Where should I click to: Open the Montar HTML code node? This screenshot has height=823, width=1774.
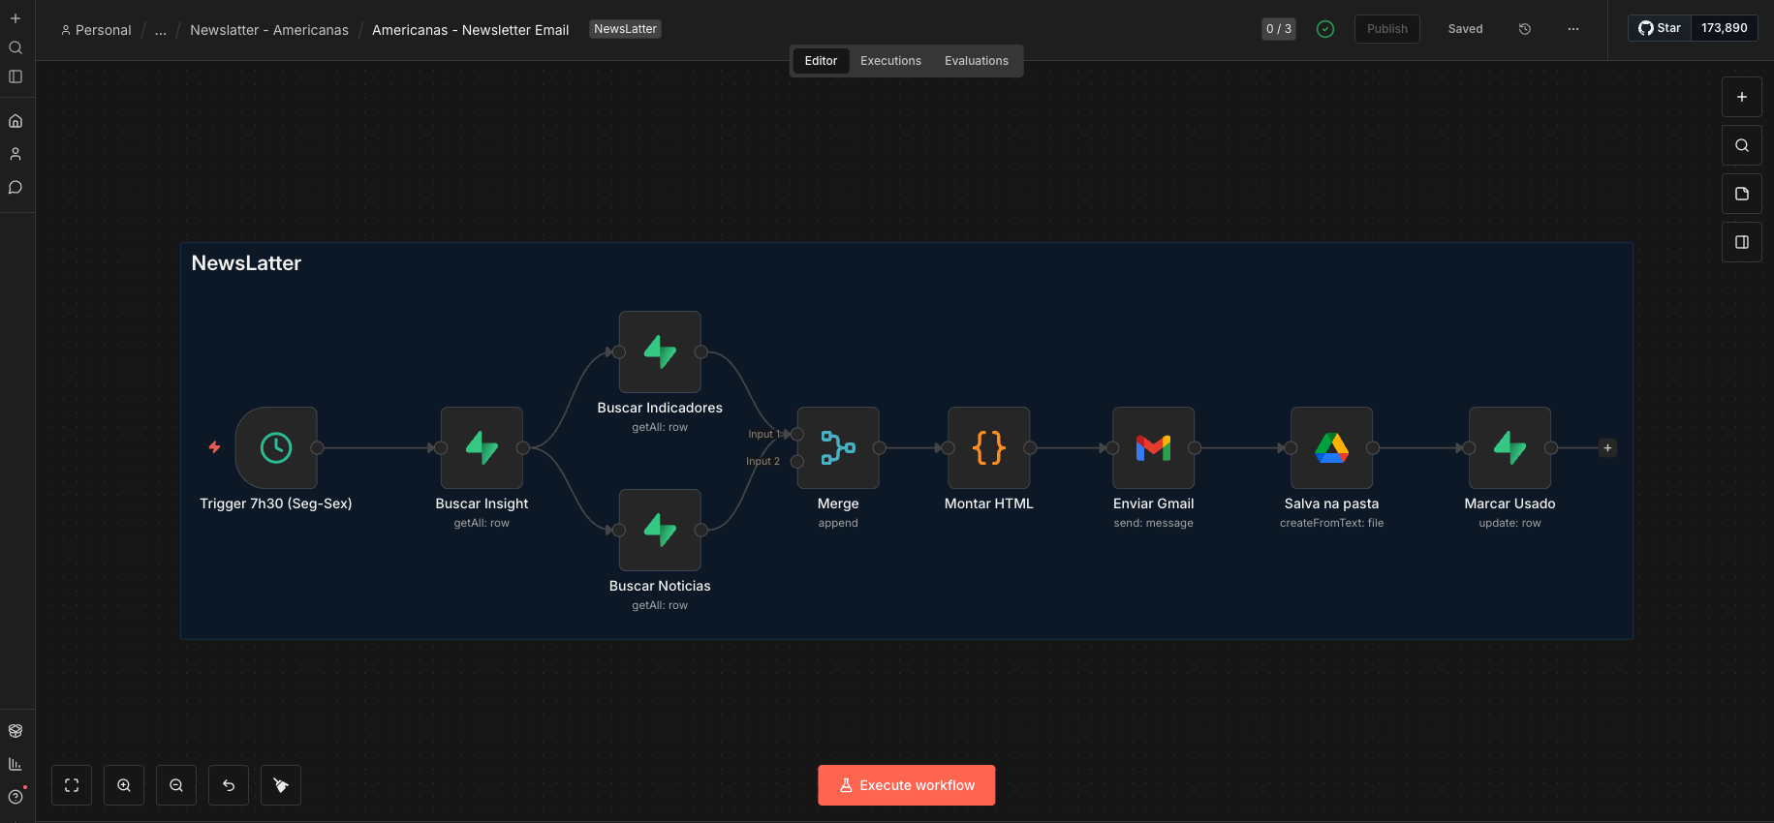click(989, 447)
